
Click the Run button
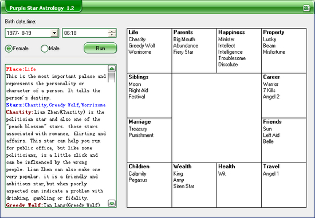click(100, 48)
